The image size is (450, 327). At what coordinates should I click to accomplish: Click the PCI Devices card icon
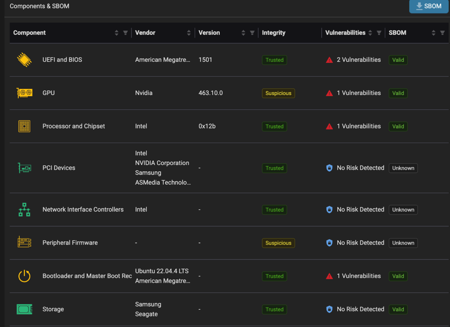24,168
